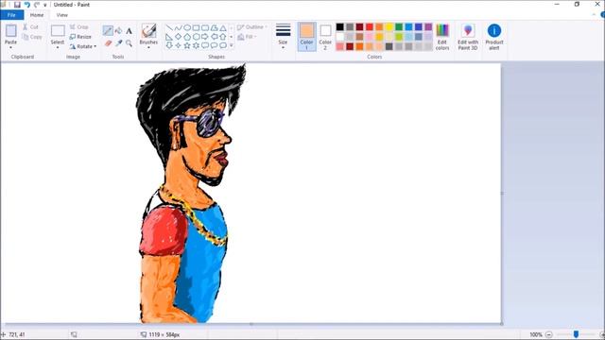
Task: Select the Fill with color bucket tool
Action: [x=118, y=31]
